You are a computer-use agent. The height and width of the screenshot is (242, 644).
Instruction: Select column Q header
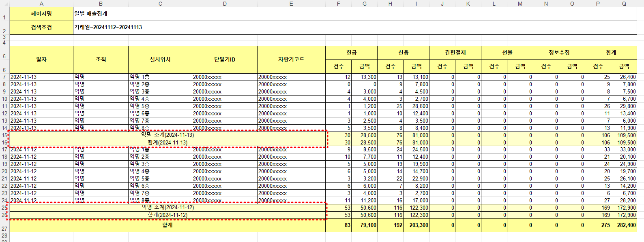(624, 4)
